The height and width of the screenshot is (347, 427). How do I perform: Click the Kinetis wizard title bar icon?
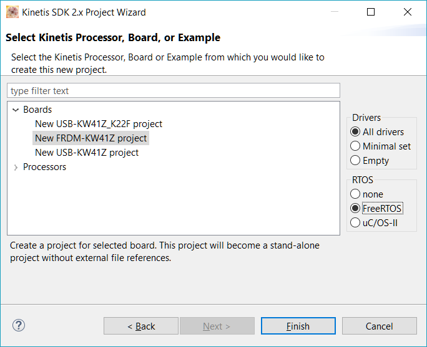12,12
